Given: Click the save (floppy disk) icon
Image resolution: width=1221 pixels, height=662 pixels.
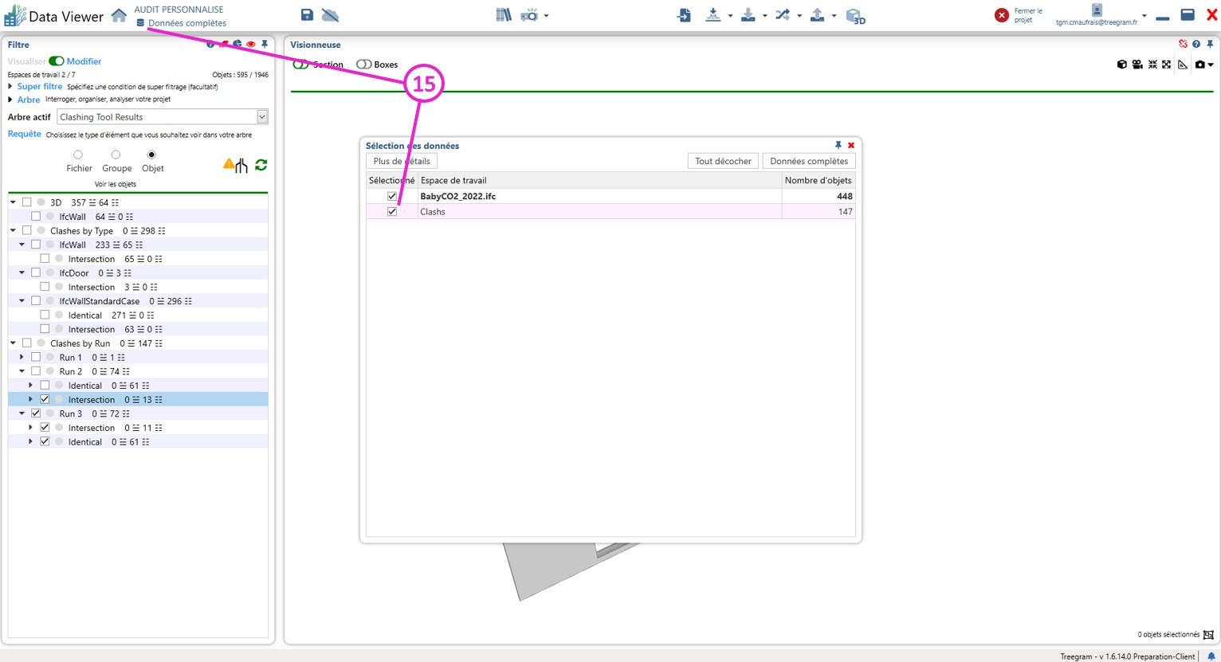Looking at the screenshot, I should [307, 15].
